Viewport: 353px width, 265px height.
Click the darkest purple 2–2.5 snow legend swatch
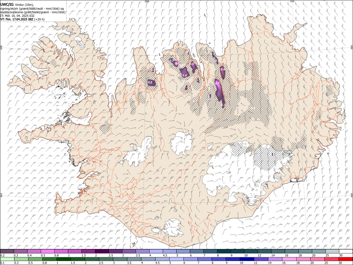coord(102,251)
